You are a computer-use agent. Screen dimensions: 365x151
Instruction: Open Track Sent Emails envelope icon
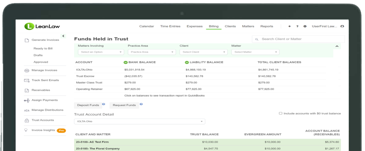[27, 80]
